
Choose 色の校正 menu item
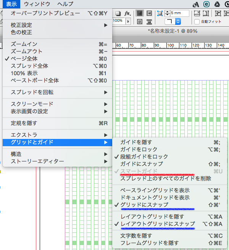pyautogui.click(x=57, y=32)
